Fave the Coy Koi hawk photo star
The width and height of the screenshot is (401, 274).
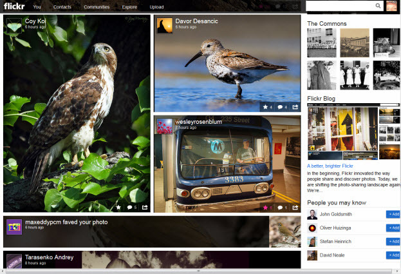click(118, 207)
